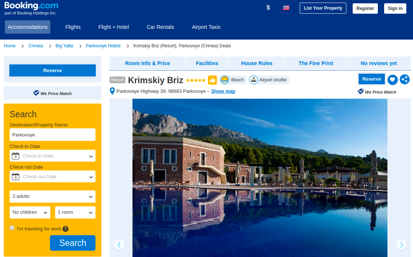Select the Facilities tab

pos(207,64)
